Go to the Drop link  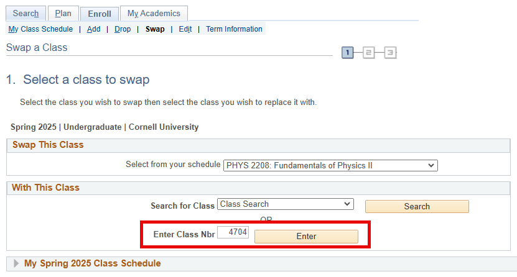click(x=123, y=29)
